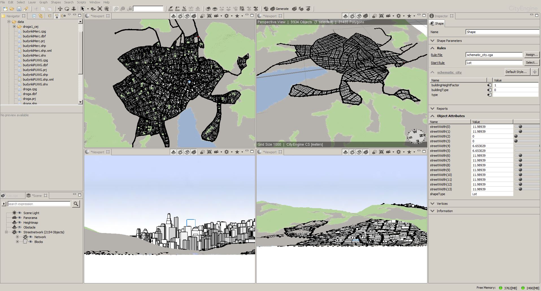The image size is (541, 291).
Task: Click the street edit tool icon after the text field
Action: (x=171, y=9)
